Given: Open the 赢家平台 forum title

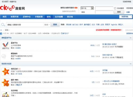Looking at the screenshot, I should click(x=14, y=43).
